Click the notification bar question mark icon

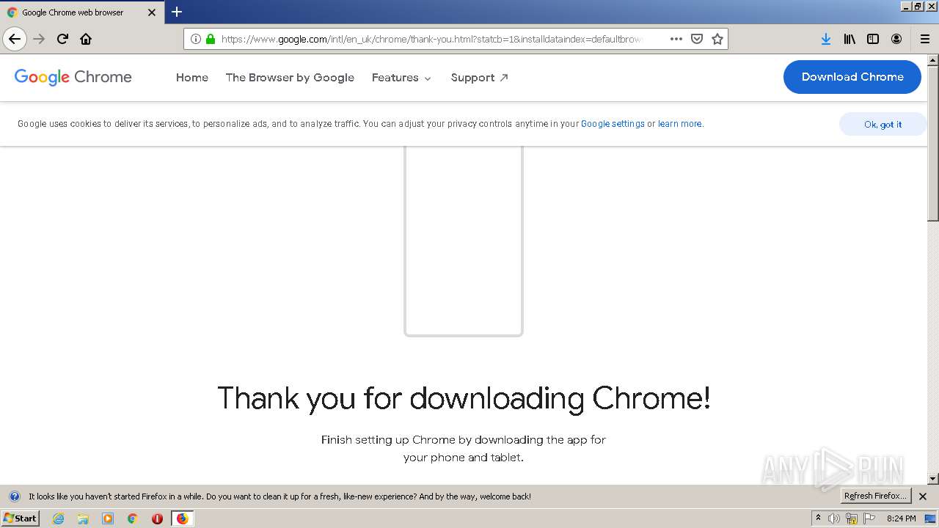(x=14, y=496)
